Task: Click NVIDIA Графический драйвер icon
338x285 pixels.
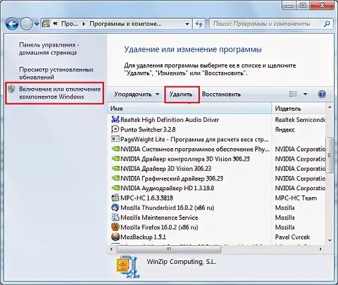Action: [x=115, y=178]
